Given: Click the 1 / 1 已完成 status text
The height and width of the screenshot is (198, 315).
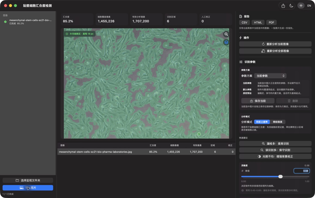Looking at the screenshot, I should pyautogui.click(x=8, y=194).
